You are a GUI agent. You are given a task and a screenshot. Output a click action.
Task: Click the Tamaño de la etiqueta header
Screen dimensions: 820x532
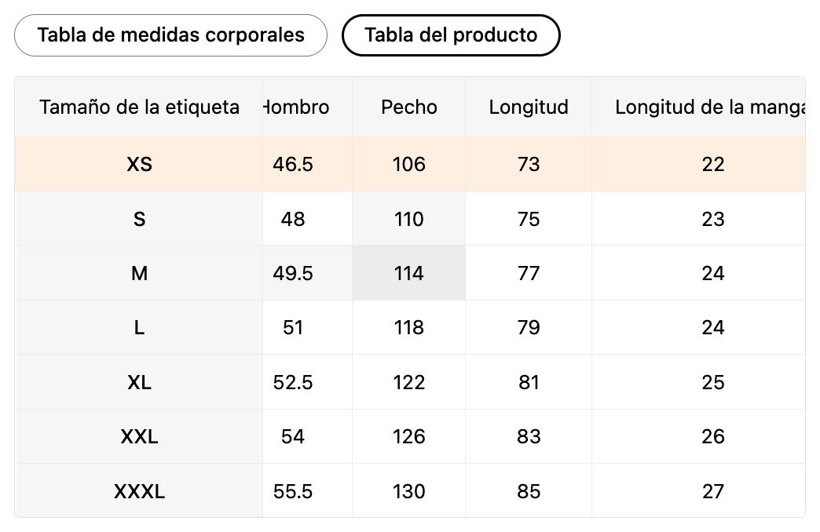[139, 107]
